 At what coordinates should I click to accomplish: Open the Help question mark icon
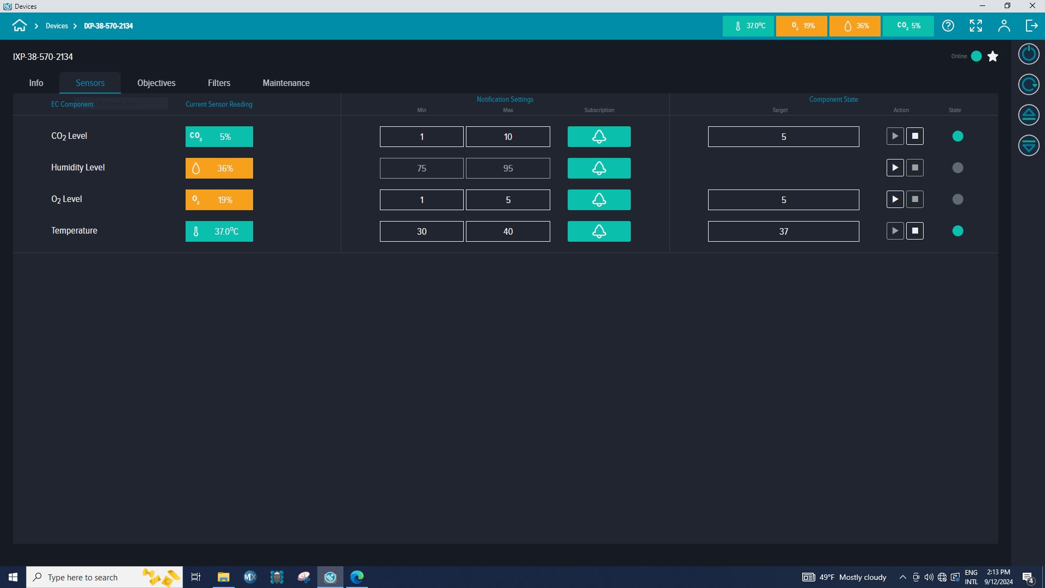point(948,26)
